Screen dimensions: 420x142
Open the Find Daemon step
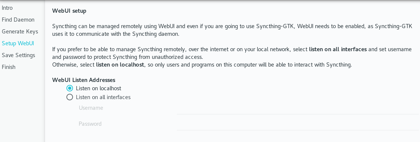pos(18,20)
